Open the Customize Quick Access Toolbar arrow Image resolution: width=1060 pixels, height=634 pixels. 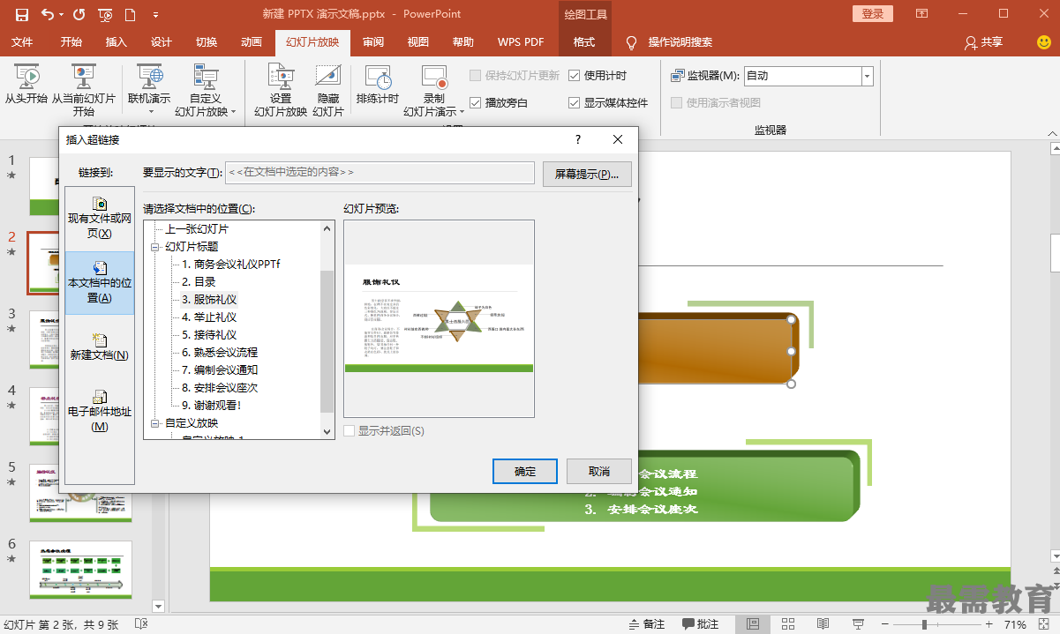pos(155,15)
